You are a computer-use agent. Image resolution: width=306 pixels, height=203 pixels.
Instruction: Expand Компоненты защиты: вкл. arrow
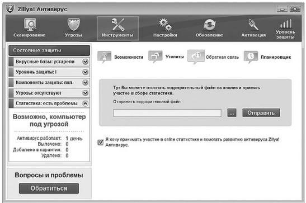click(85, 83)
